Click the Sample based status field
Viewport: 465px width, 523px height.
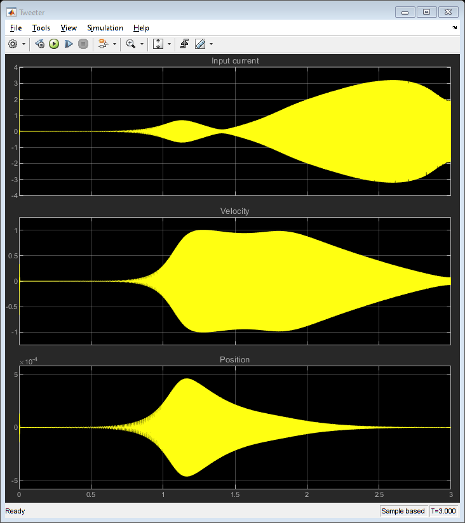(x=403, y=511)
